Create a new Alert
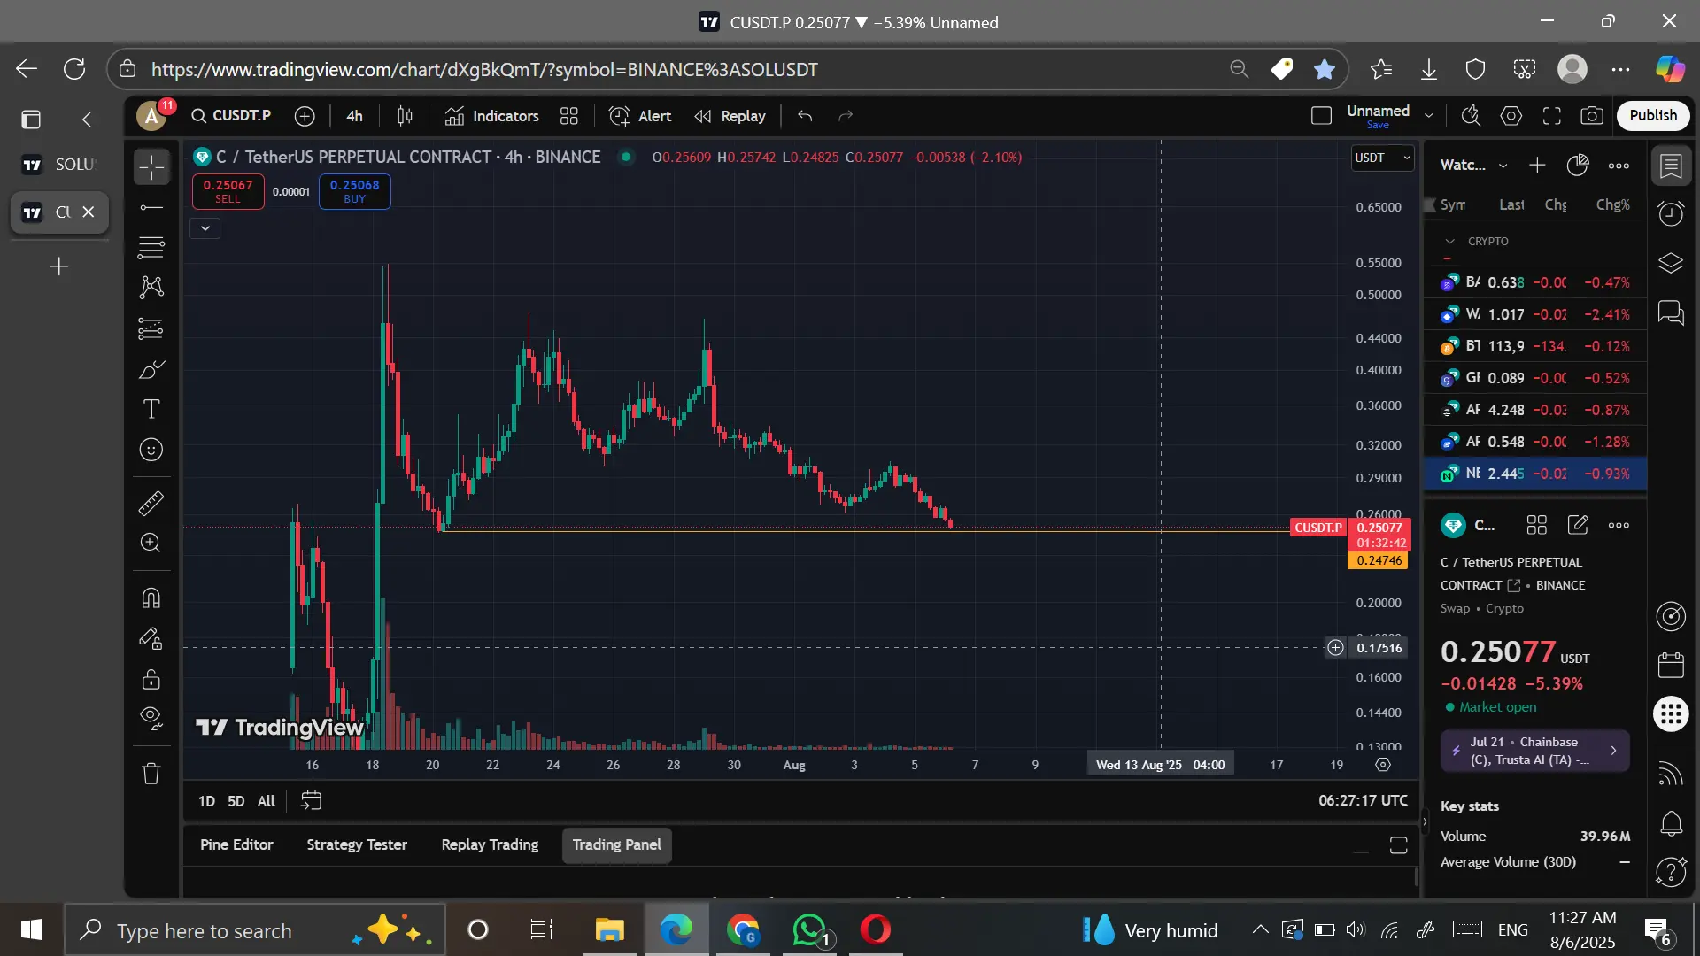This screenshot has width=1700, height=956. (x=640, y=116)
